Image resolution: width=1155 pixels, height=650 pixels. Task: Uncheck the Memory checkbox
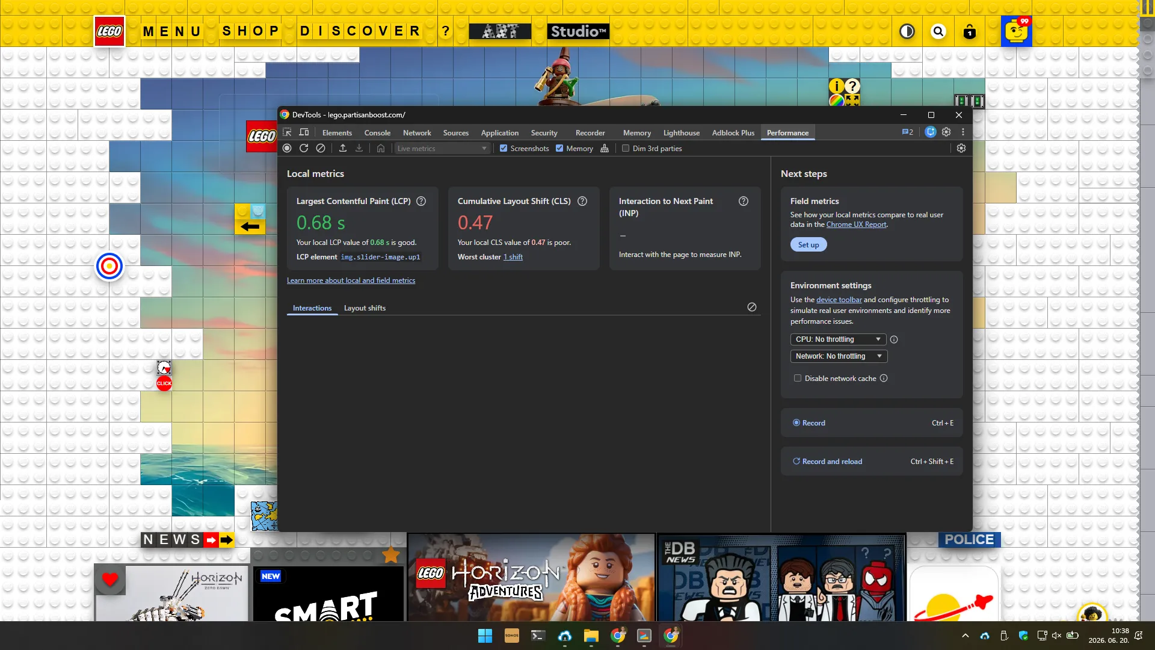coord(559,148)
